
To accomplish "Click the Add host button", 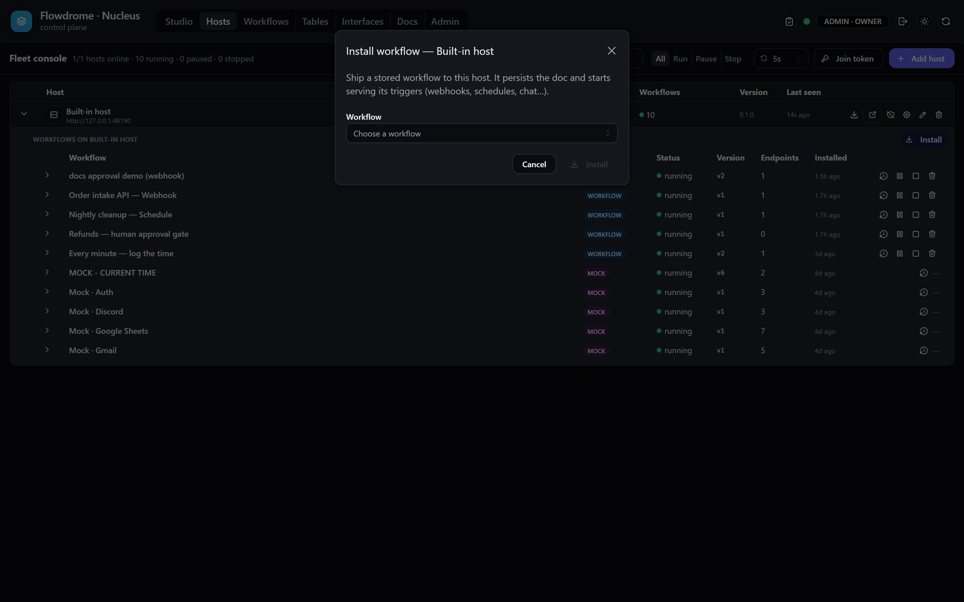I will pyautogui.click(x=921, y=59).
